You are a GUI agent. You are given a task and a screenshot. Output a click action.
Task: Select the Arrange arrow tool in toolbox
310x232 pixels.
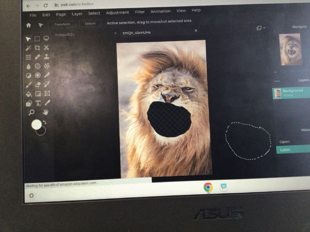coord(28,39)
